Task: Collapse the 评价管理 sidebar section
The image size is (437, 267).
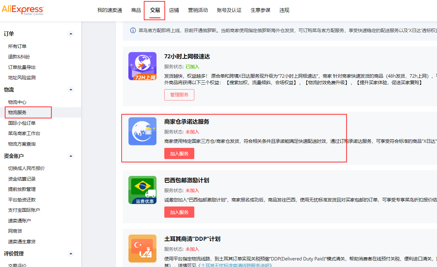Action: click(x=71, y=254)
